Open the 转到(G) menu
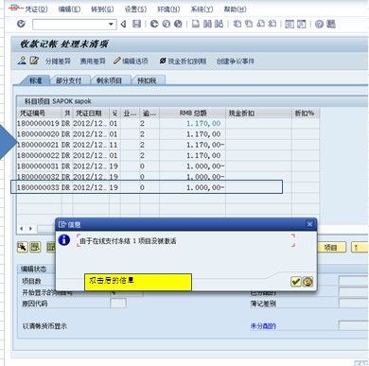Screen dimensions: 369x366 (x=102, y=9)
